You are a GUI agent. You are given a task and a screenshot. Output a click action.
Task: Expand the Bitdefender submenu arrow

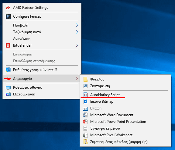[x=77, y=45]
